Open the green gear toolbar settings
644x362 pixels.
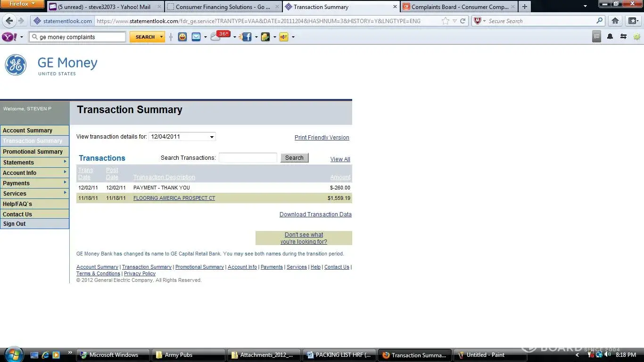(637, 36)
